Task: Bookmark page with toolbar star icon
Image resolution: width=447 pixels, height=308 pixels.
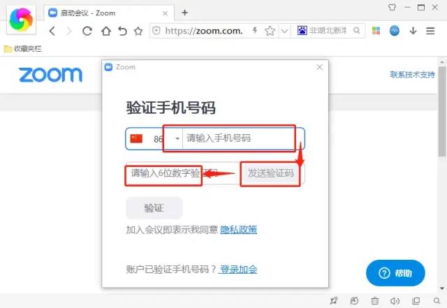Action: [138, 31]
